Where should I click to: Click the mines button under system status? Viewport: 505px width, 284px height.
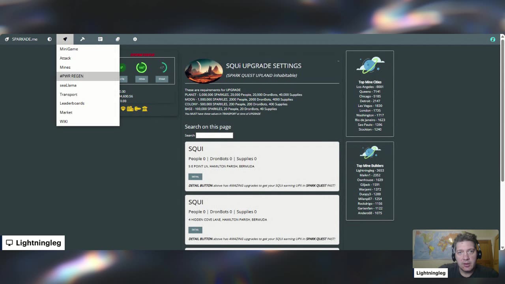coord(142,79)
